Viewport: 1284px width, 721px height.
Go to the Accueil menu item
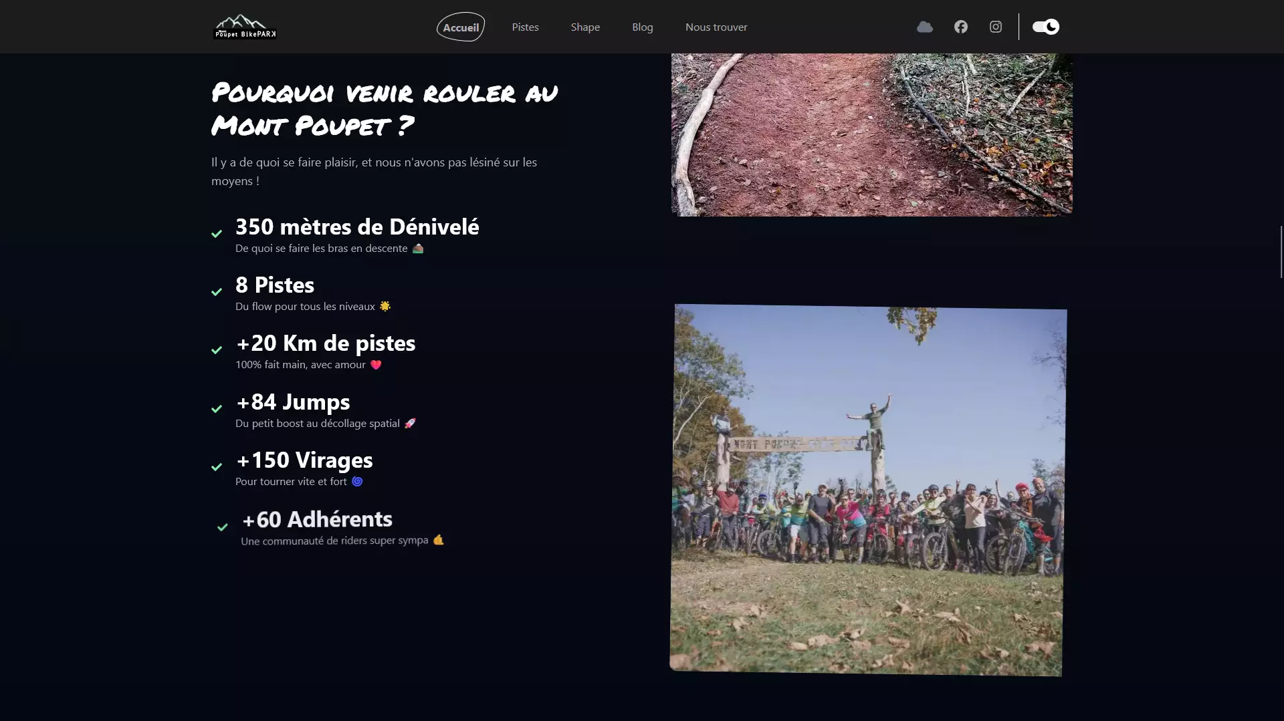tap(461, 27)
